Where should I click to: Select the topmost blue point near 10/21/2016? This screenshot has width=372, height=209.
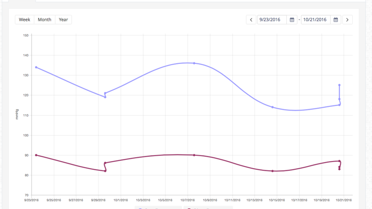point(339,85)
